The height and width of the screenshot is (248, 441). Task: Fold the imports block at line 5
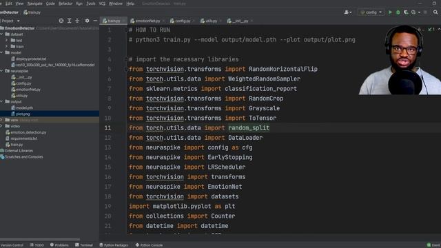125,69
